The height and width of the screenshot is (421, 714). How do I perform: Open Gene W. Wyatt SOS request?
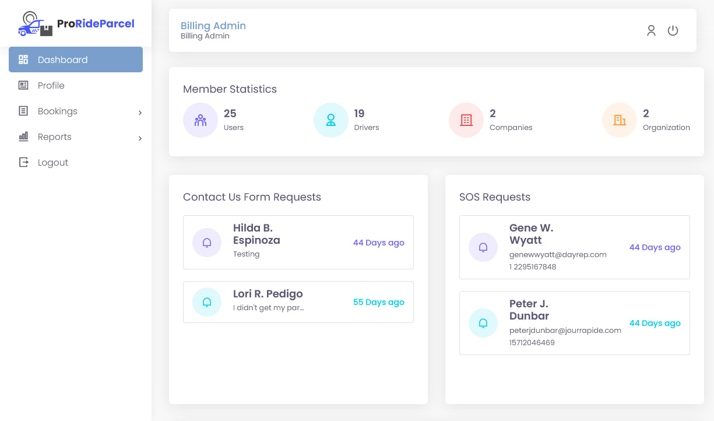click(575, 247)
